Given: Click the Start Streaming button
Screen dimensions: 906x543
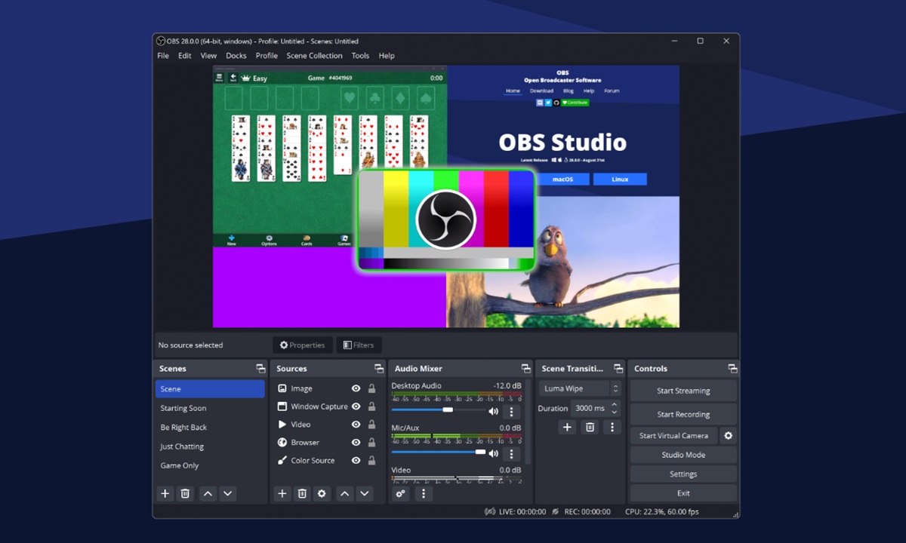Looking at the screenshot, I should click(x=683, y=391).
